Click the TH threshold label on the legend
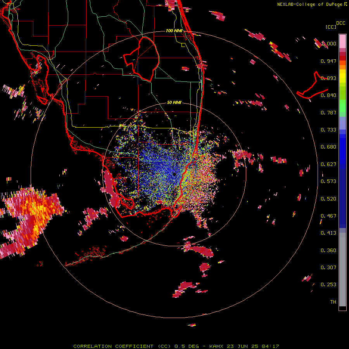The image size is (349, 349). tap(333, 302)
